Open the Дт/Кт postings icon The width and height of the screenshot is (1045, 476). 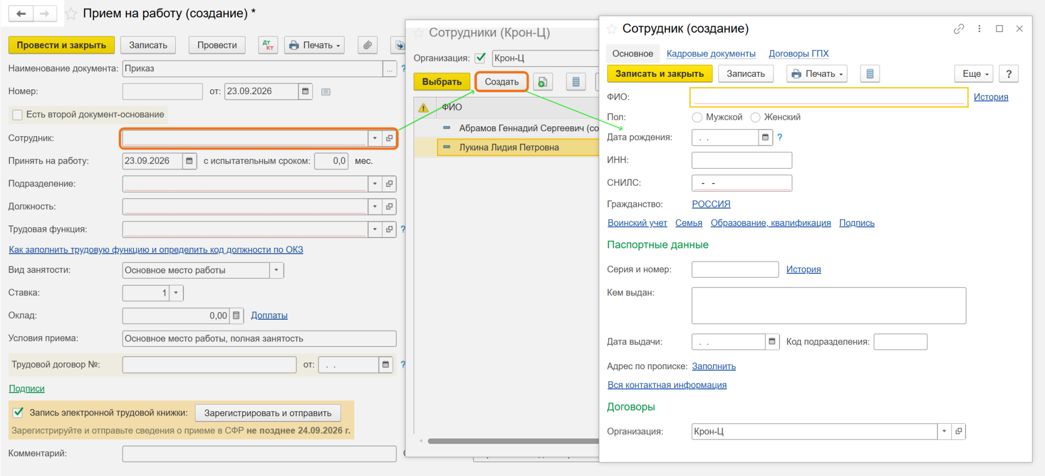(x=268, y=45)
